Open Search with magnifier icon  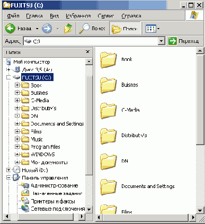tap(84, 29)
